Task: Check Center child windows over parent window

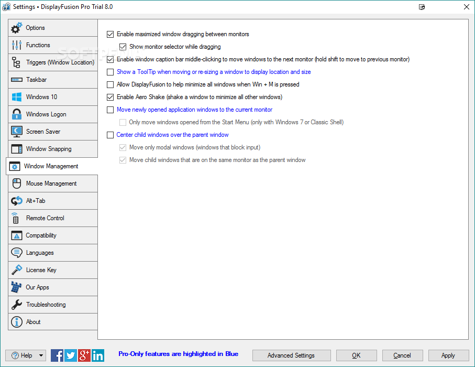Action: pyautogui.click(x=111, y=135)
